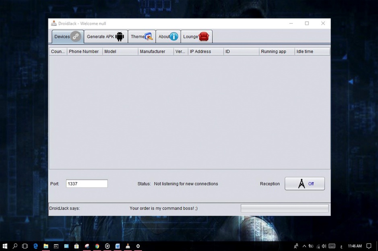
Task: Open Microsoft Store from taskbar
Action: [76, 246]
